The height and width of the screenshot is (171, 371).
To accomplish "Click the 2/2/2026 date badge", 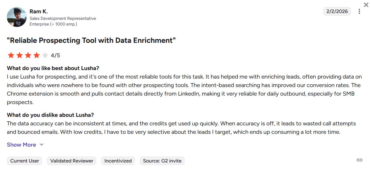I will click(337, 11).
